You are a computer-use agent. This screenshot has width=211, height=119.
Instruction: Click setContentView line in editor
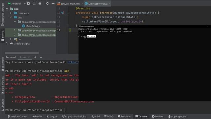tap(113, 21)
